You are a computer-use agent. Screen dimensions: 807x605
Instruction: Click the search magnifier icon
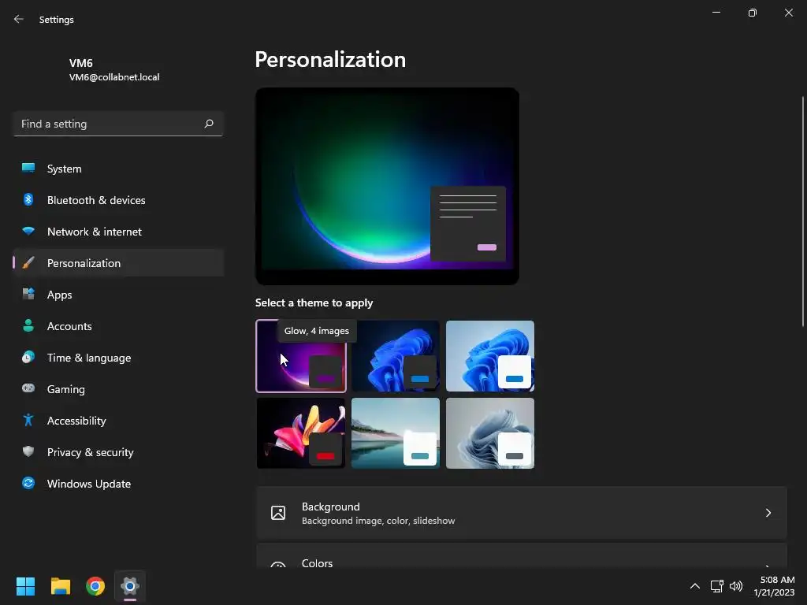tap(208, 124)
